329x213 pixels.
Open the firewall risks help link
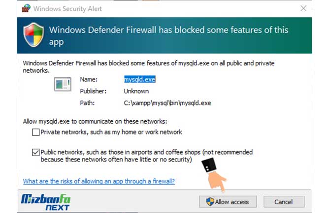coord(99,181)
